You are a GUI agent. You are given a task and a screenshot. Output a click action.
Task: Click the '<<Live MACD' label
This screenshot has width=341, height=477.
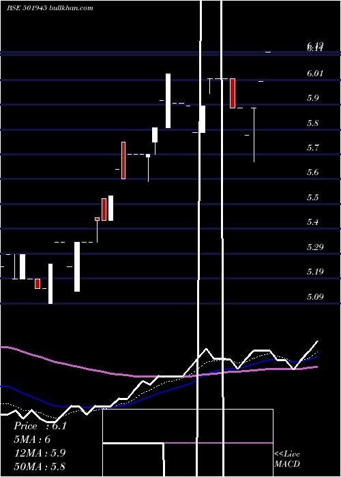287,459
